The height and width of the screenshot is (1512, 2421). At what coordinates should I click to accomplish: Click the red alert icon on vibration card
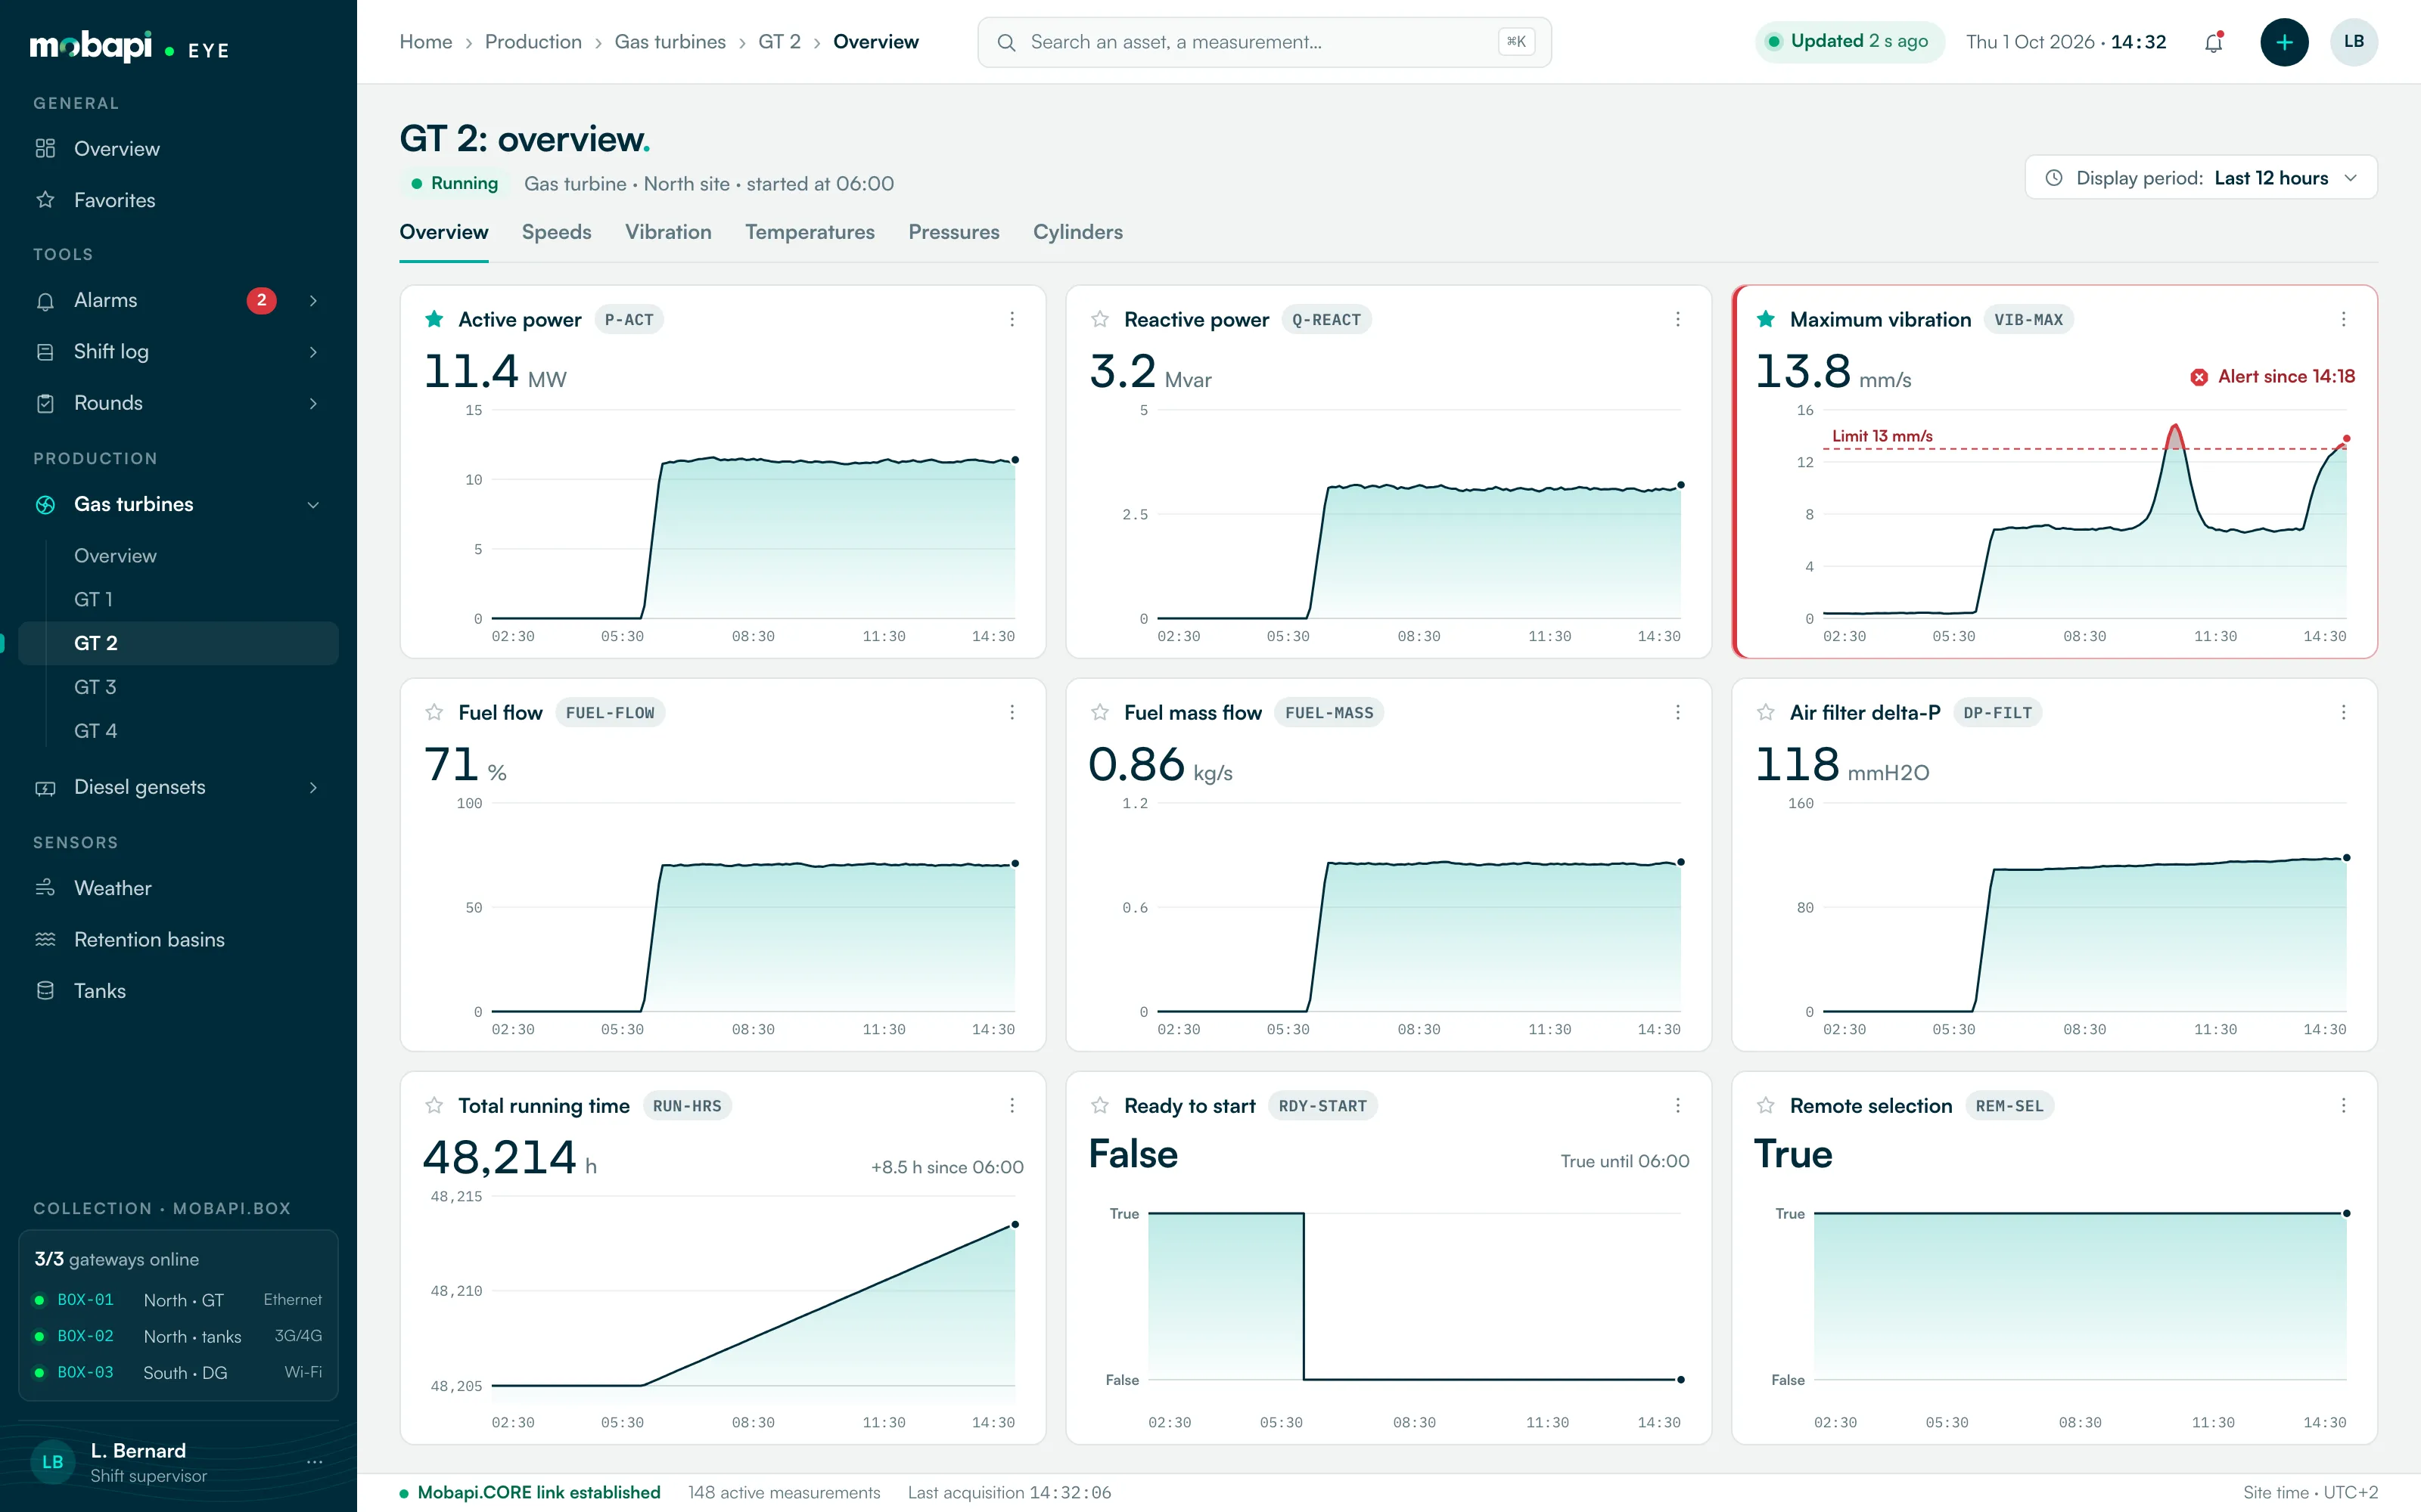pos(2199,377)
